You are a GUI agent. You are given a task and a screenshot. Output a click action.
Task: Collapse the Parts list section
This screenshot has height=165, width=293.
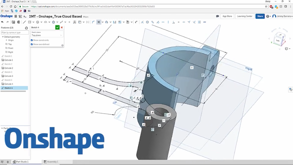2,128
